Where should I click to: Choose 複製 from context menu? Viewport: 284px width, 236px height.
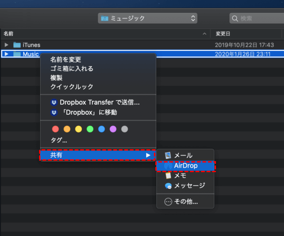coord(98,78)
